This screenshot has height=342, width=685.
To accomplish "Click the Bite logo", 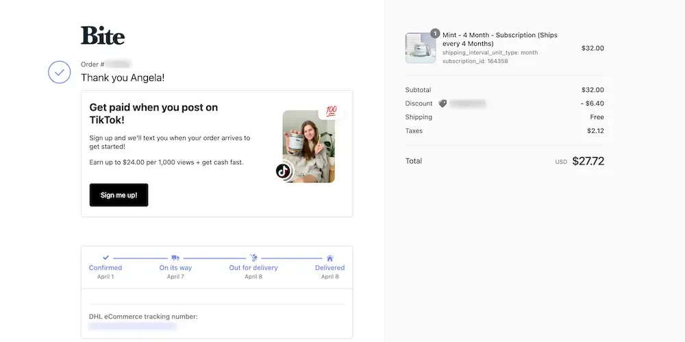I will pyautogui.click(x=103, y=36).
